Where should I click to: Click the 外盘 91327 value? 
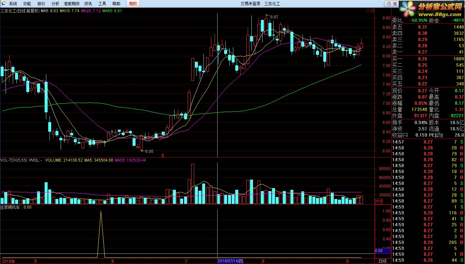(420, 116)
